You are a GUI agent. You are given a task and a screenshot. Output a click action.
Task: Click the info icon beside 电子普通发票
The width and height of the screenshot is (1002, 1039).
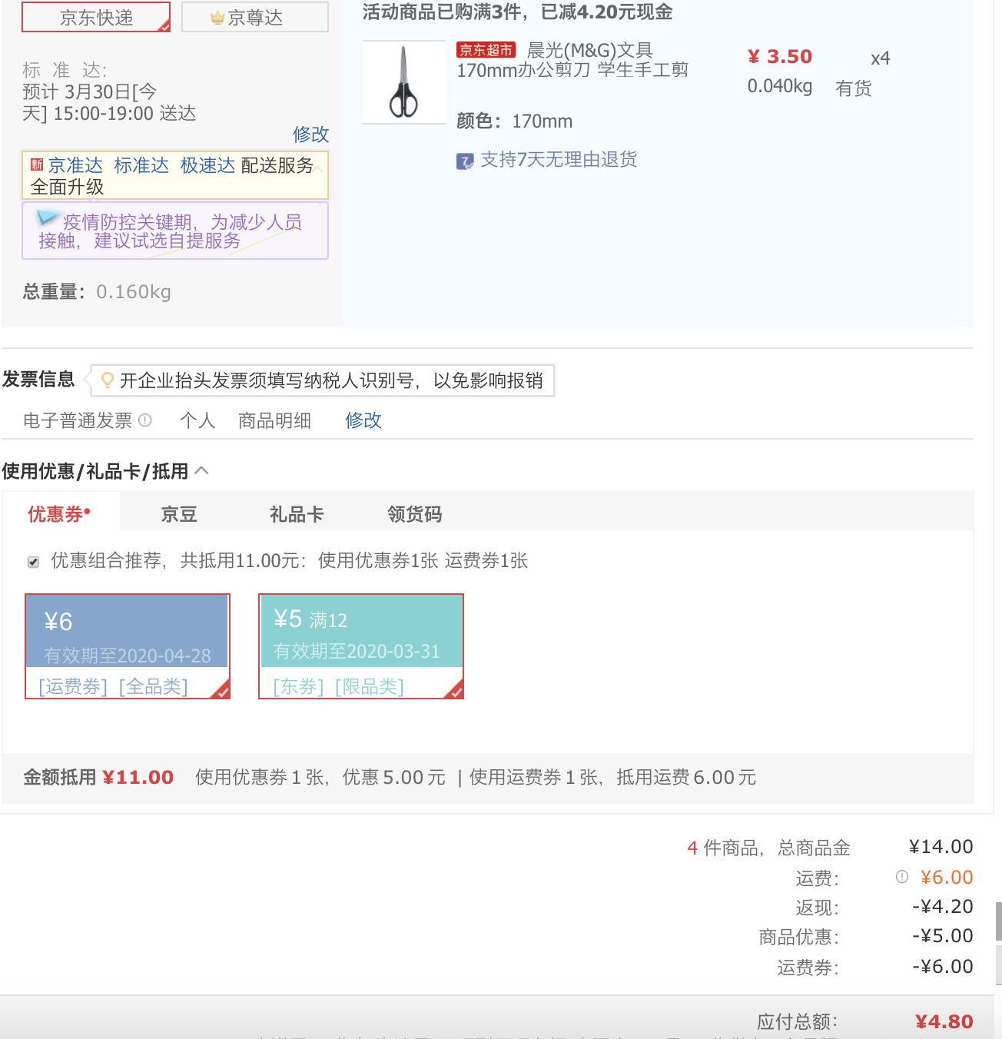point(145,420)
